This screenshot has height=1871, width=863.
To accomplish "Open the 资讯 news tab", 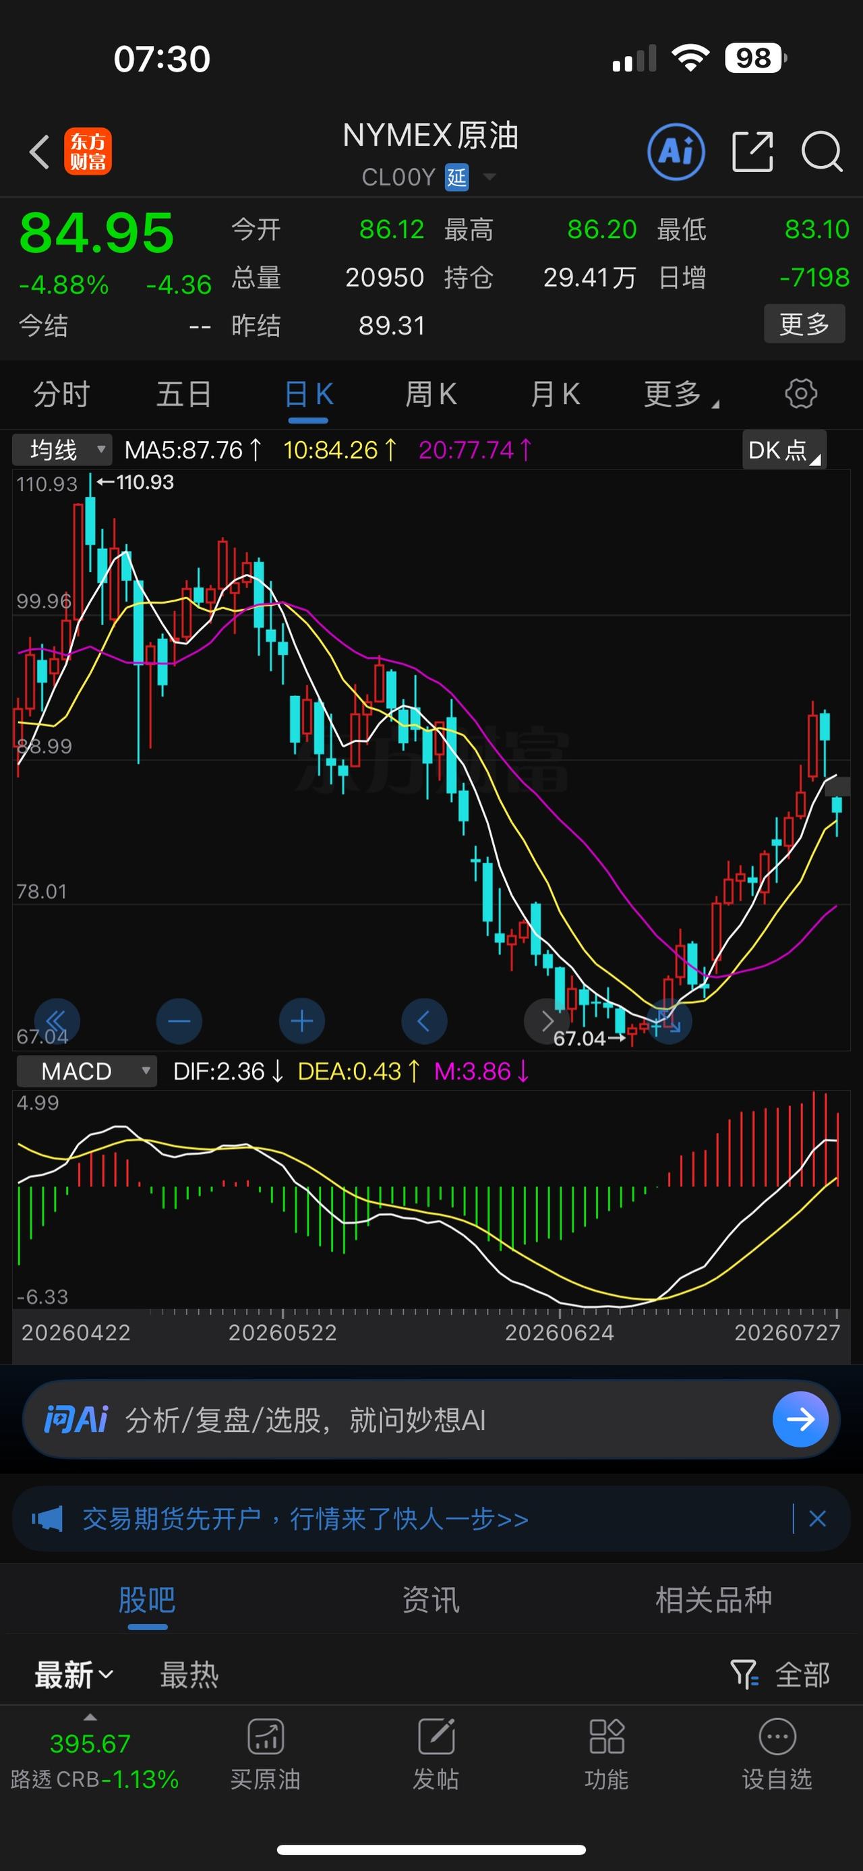I will (431, 1600).
